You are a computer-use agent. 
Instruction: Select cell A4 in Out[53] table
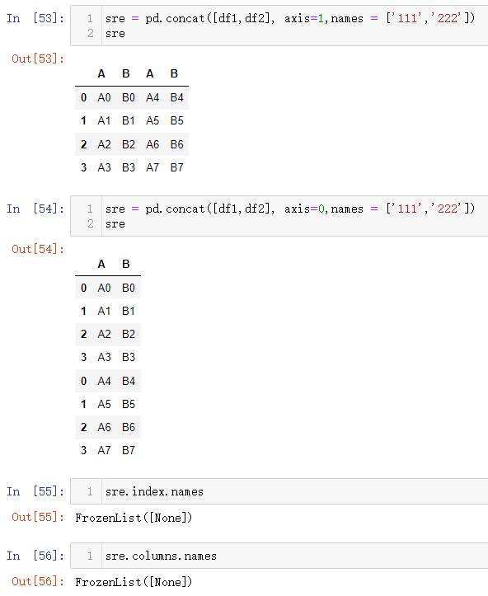152,98
